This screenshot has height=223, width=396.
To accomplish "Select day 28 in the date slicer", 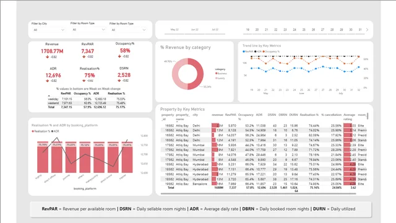I will (x=332, y=30).
